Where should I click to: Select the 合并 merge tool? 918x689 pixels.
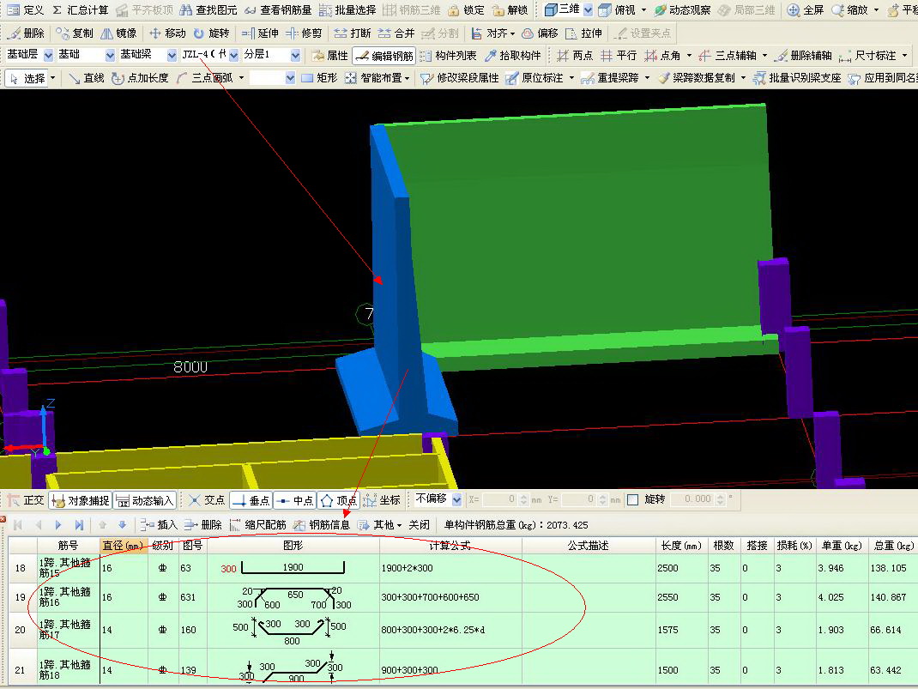[x=396, y=33]
